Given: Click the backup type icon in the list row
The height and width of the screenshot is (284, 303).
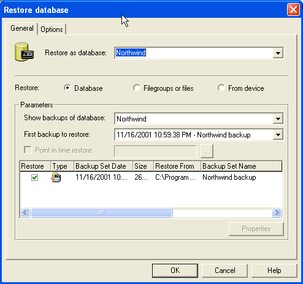Looking at the screenshot, I should [x=56, y=177].
